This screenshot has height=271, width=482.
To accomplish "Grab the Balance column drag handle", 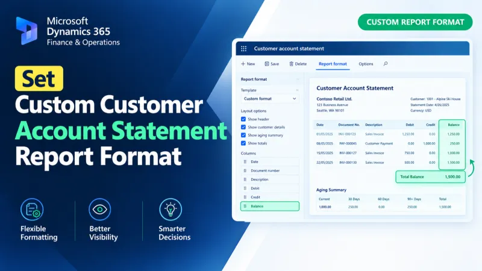I will pos(245,206).
